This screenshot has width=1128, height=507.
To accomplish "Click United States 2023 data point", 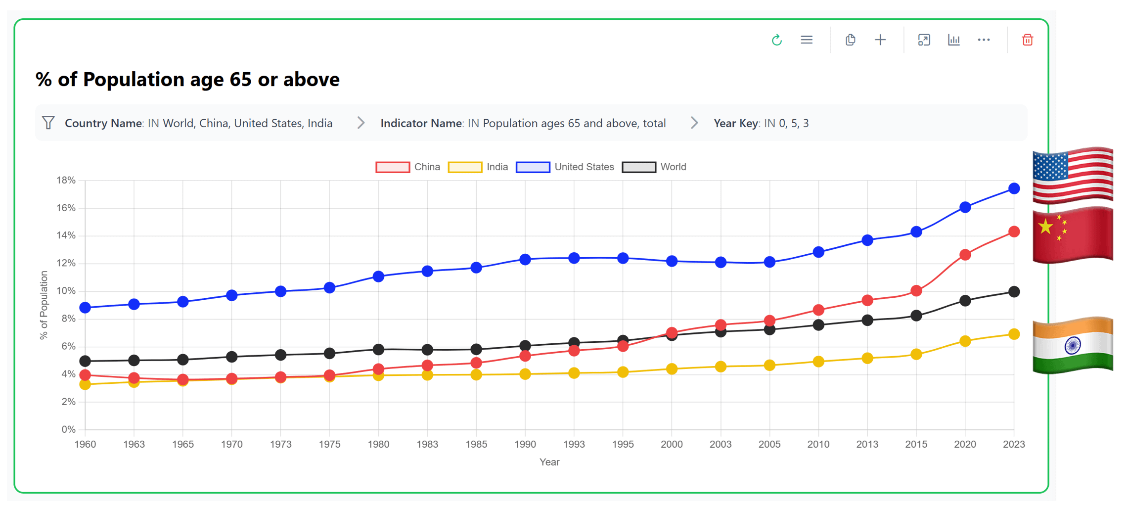I will pyautogui.click(x=1014, y=188).
